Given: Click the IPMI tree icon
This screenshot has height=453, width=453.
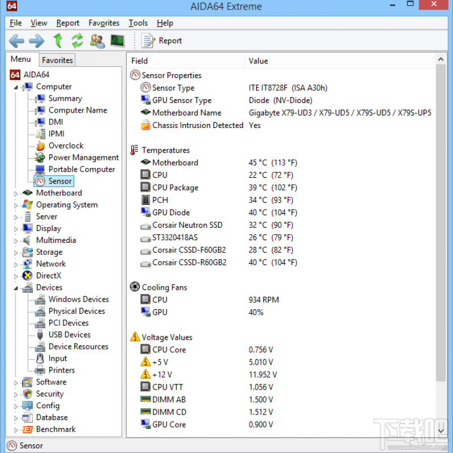Looking at the screenshot, I should [x=40, y=134].
